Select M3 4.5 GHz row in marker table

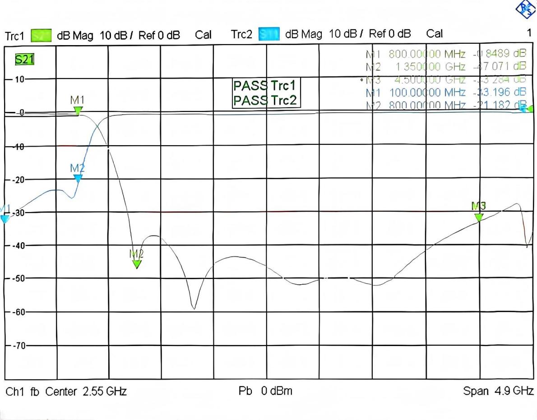click(x=445, y=80)
